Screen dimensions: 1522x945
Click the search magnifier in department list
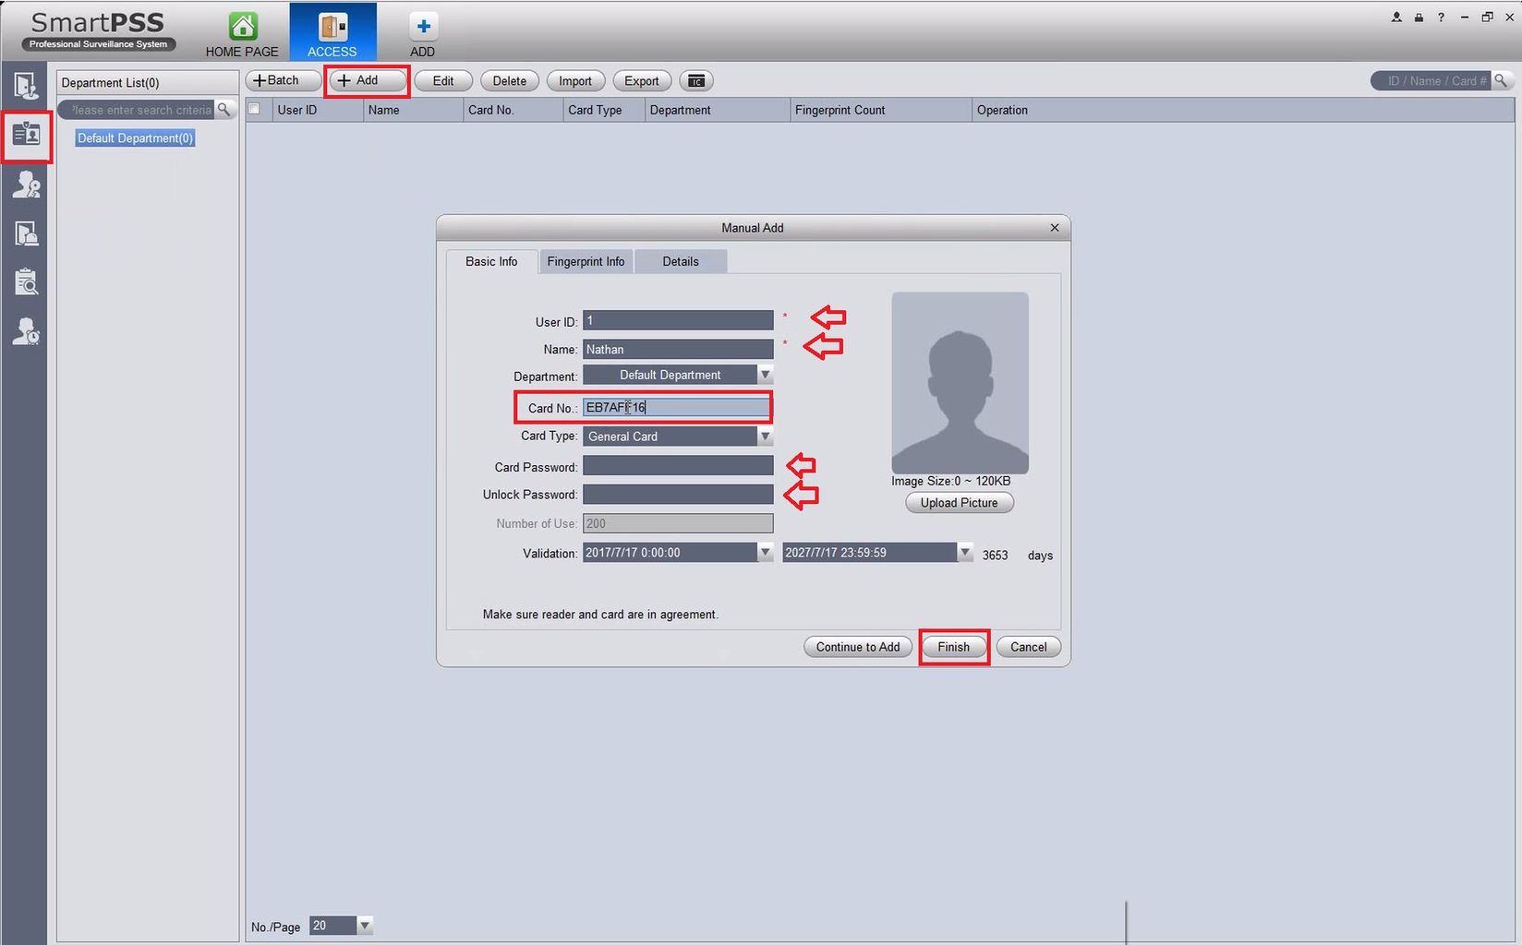223,110
